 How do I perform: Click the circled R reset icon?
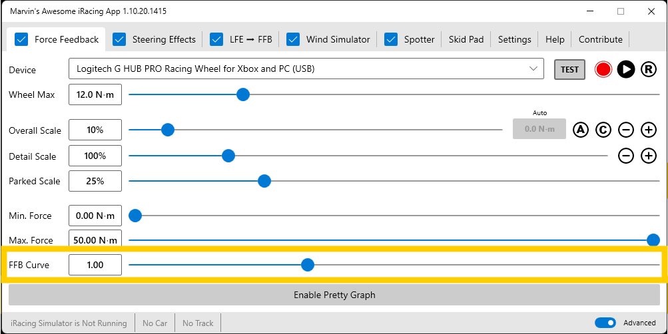648,69
